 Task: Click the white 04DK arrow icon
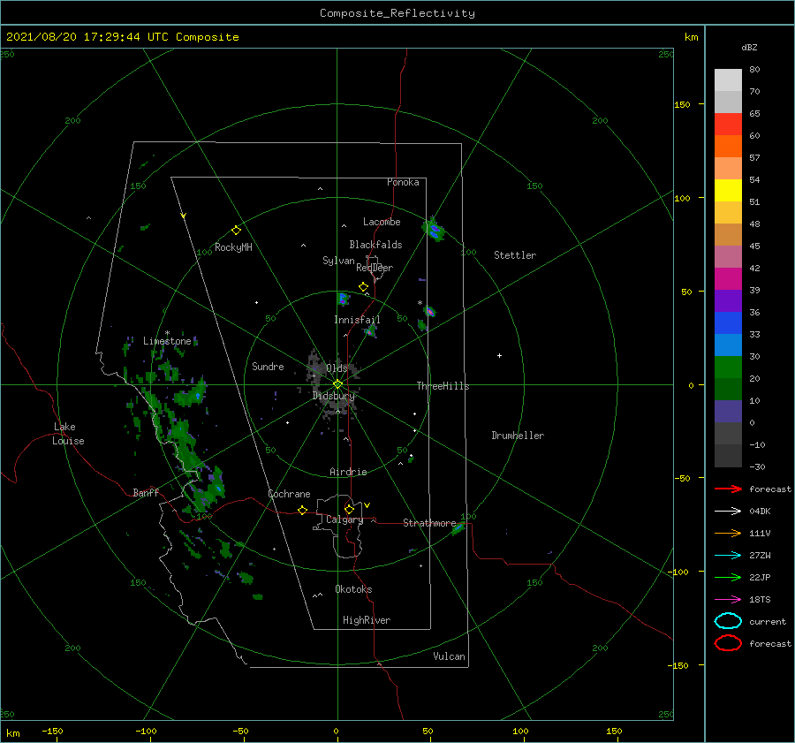point(728,512)
